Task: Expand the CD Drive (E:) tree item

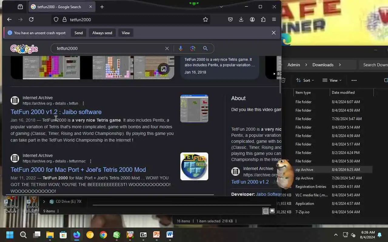Action: pos(44,201)
